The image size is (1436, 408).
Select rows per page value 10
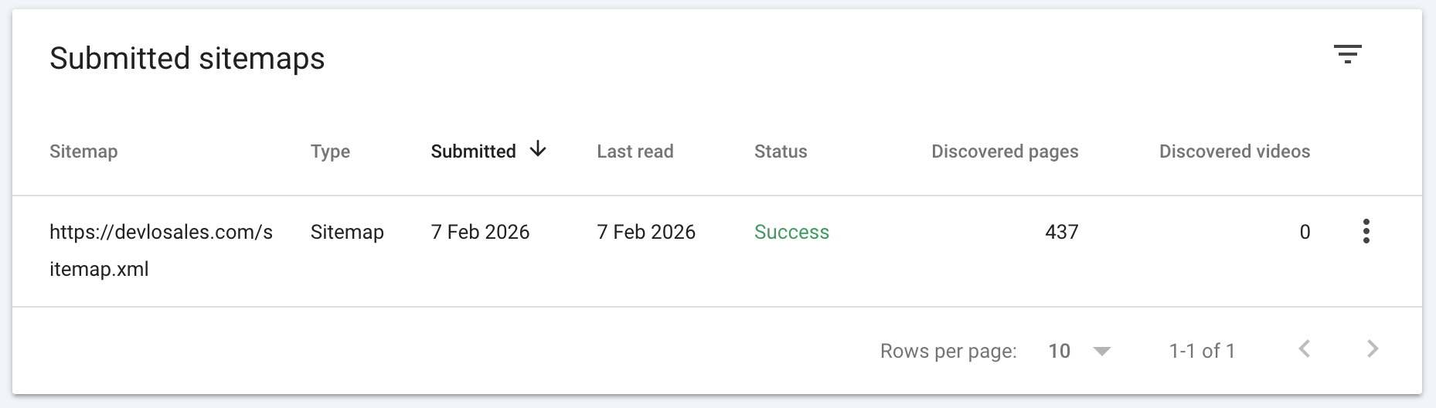[x=1059, y=352]
